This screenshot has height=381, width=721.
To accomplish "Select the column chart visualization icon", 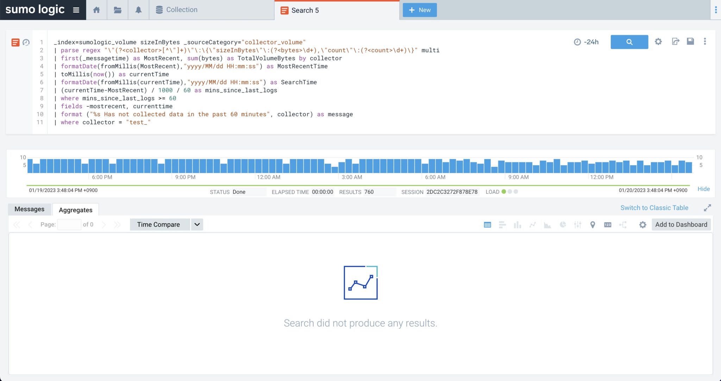I will [517, 225].
